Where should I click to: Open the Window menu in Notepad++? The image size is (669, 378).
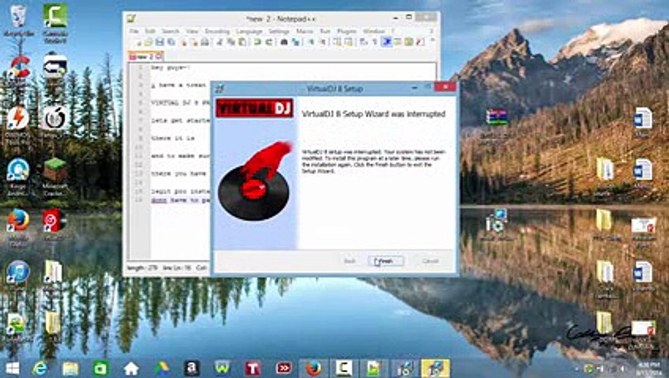tap(374, 31)
